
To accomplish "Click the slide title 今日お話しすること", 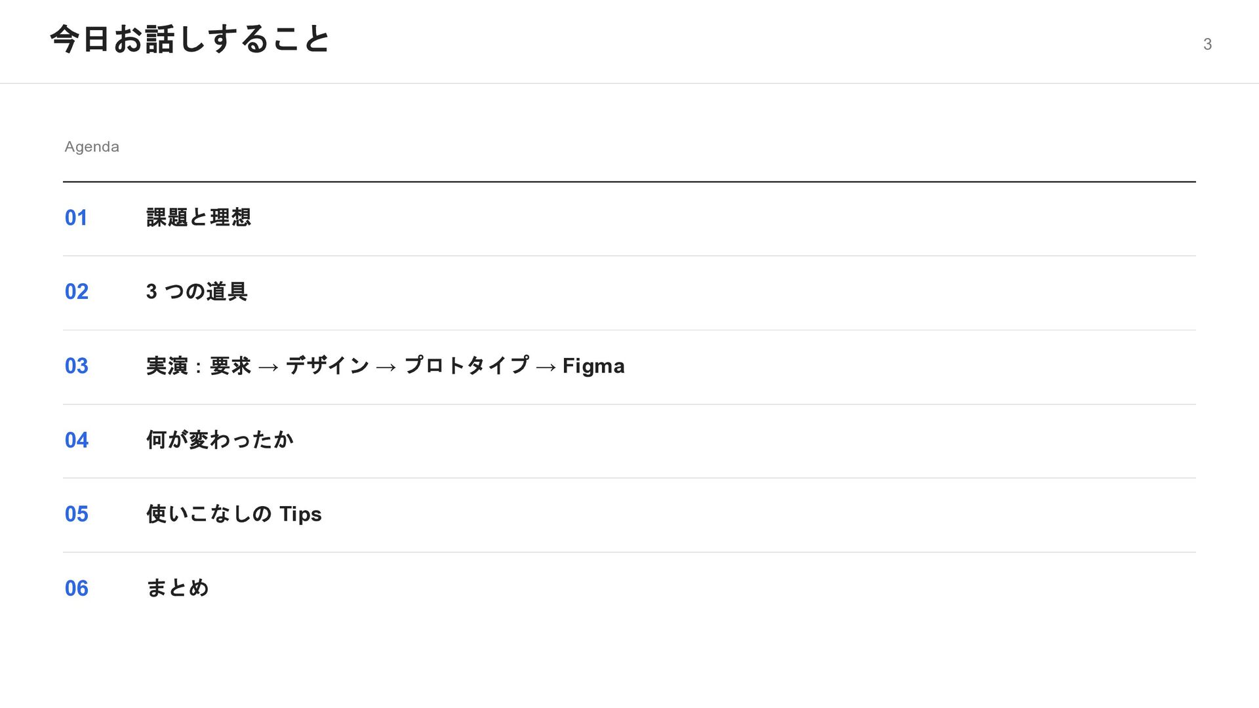I will (x=190, y=39).
